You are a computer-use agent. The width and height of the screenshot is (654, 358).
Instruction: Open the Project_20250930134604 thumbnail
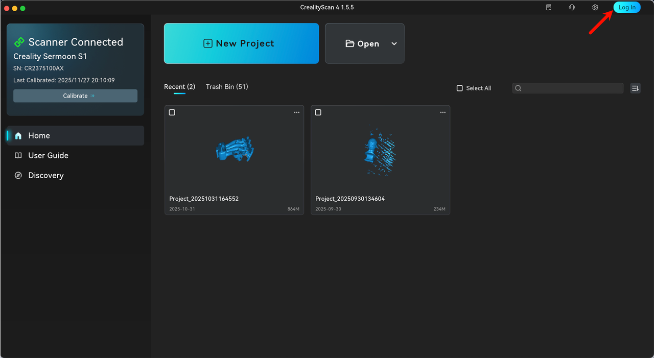380,151
